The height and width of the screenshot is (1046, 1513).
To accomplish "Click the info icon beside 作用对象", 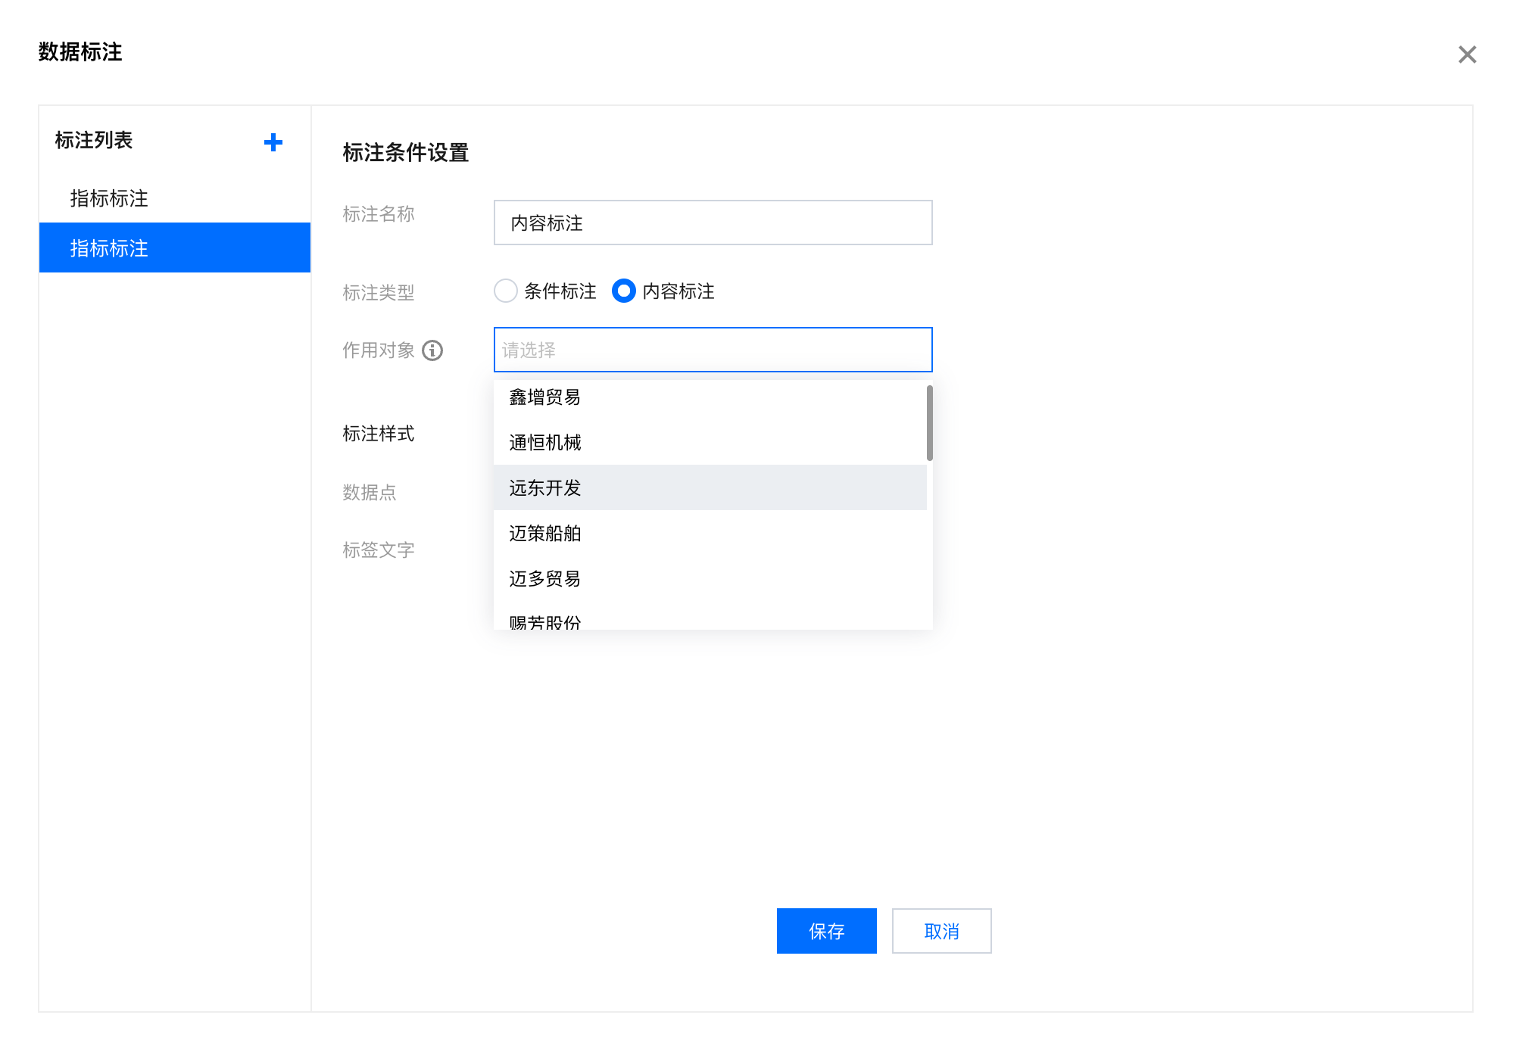I will pos(433,350).
